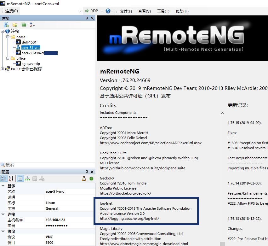The image size is (268, 246).
Task: Select the zg-aws-rdp connection
Action: tap(31, 64)
